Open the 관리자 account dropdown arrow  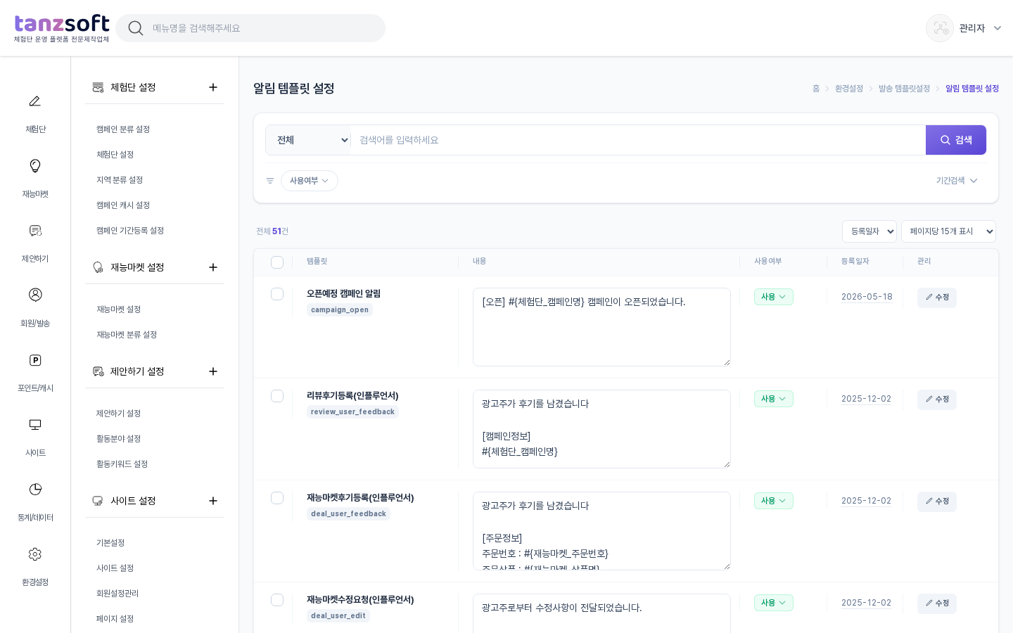coord(998,28)
